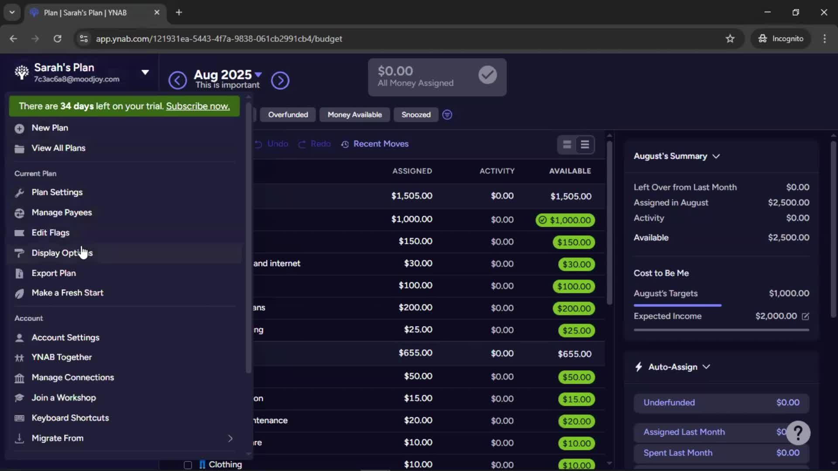Click the View All Plans folder icon
Image resolution: width=838 pixels, height=471 pixels.
point(19,149)
